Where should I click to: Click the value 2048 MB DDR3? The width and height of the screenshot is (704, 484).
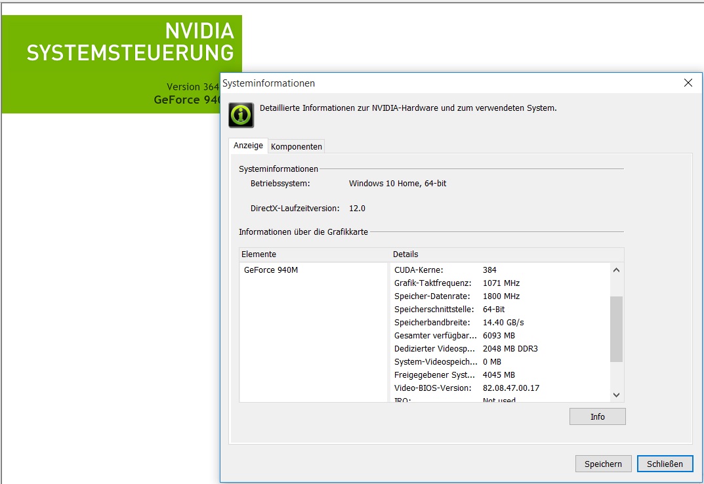click(510, 348)
